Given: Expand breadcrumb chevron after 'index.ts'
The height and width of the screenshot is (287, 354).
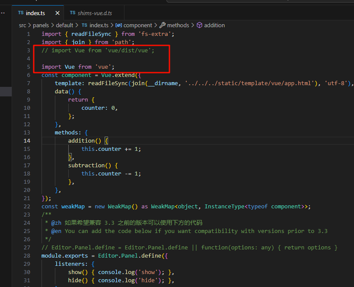Looking at the screenshot, I should click(112, 26).
